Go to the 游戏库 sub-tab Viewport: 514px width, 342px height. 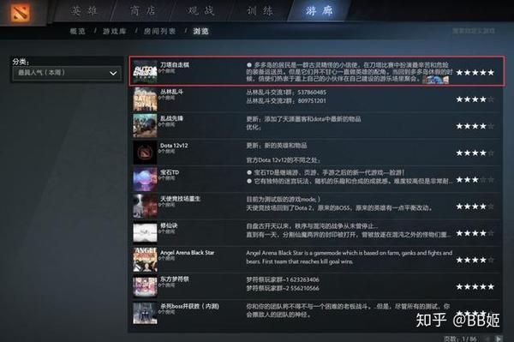(115, 31)
